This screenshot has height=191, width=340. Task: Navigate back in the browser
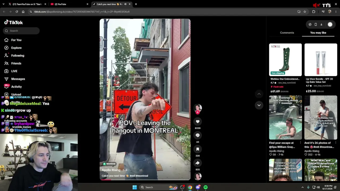tap(4, 12)
